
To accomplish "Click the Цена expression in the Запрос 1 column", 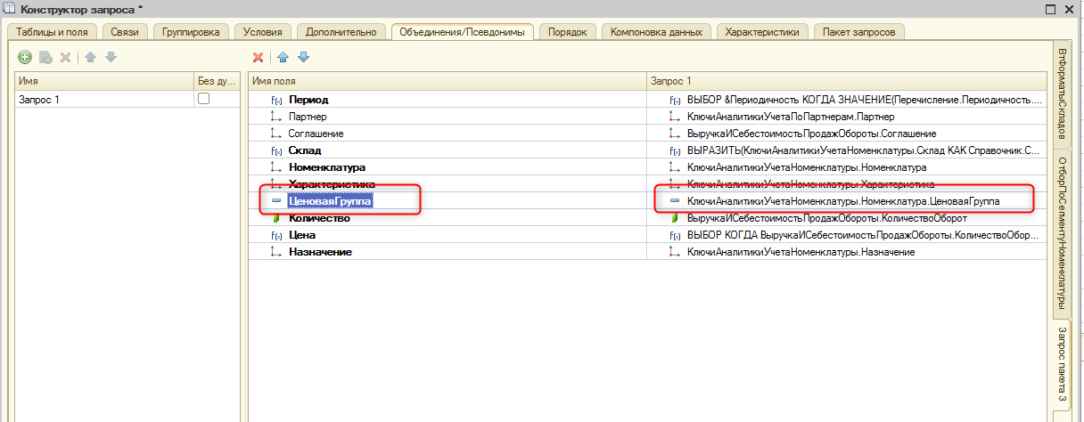I will coord(861,235).
